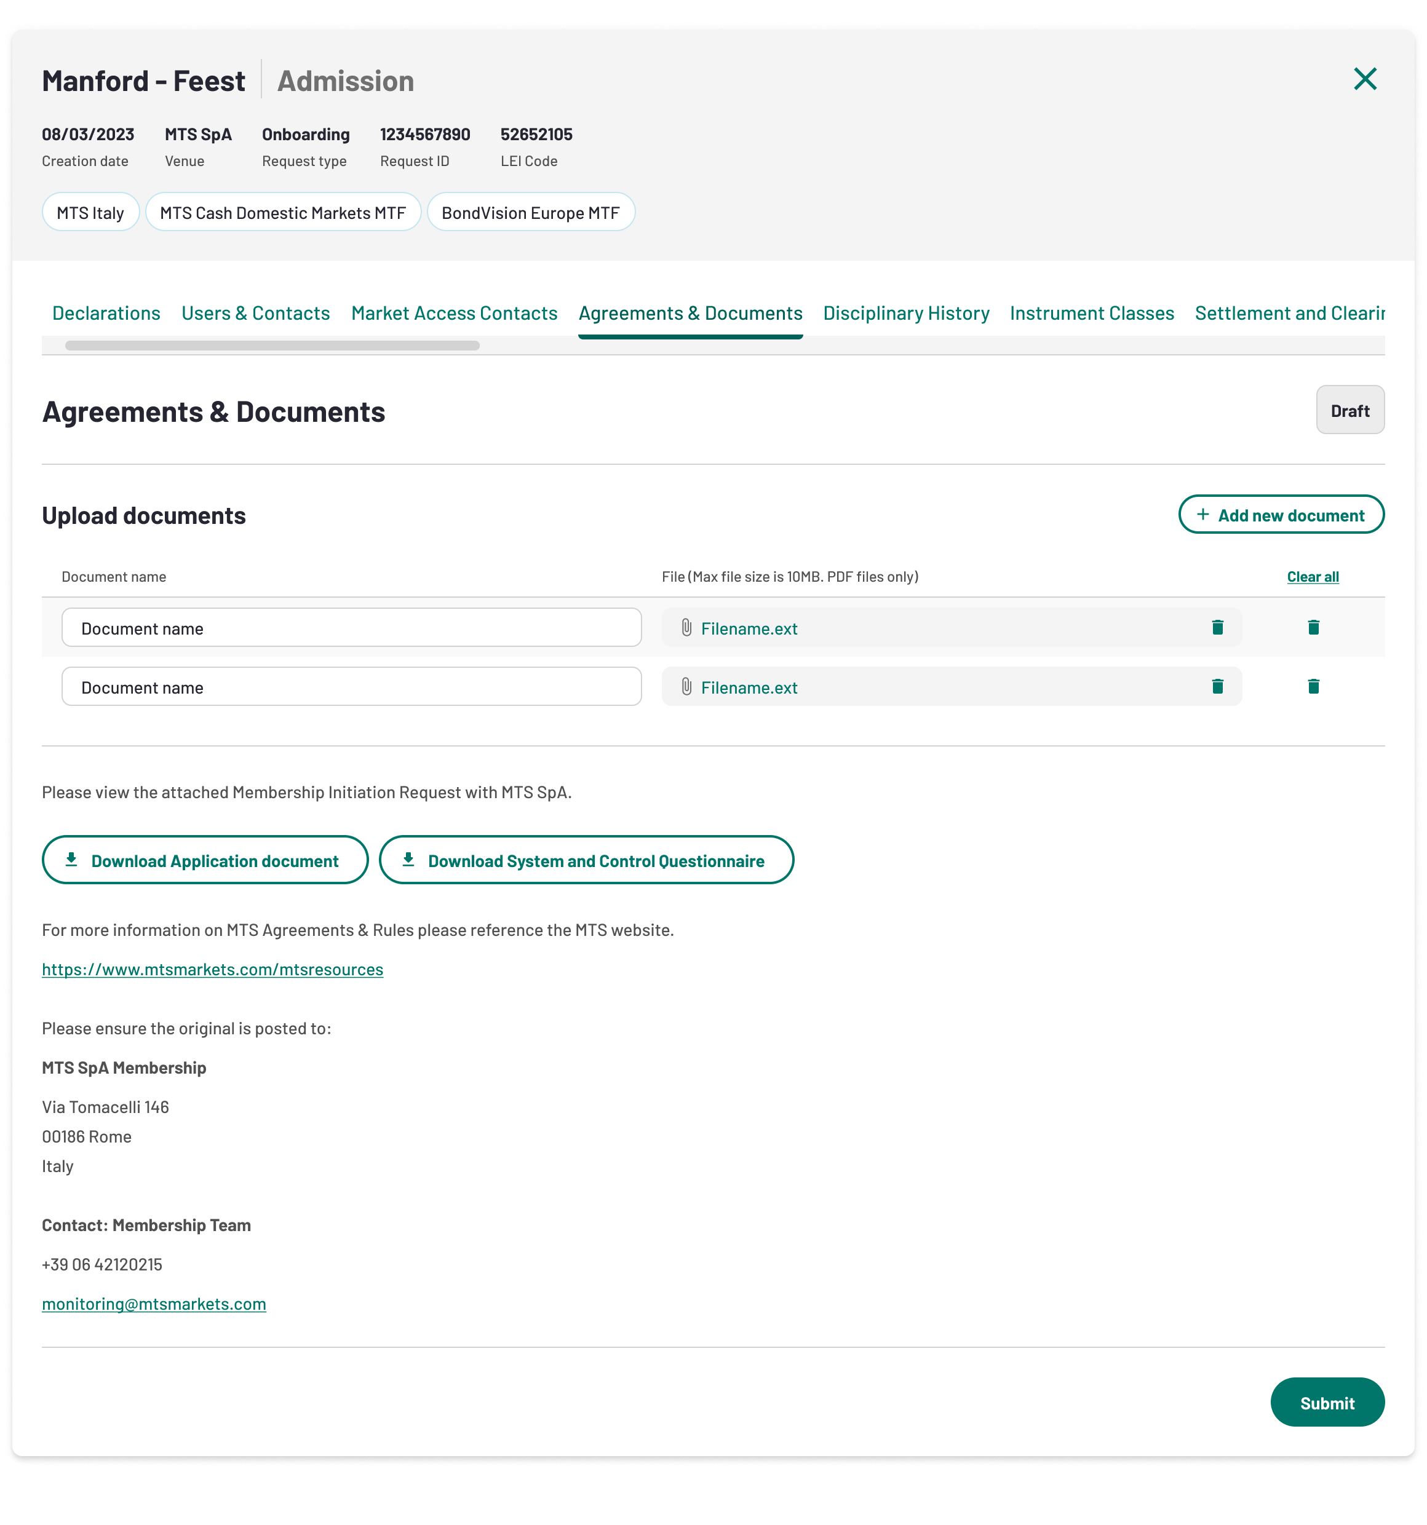Click the Admission label next to the title
1427x1525 pixels.
[345, 81]
